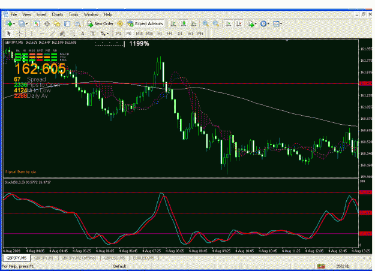Switch to H4 timeframe

(170, 34)
